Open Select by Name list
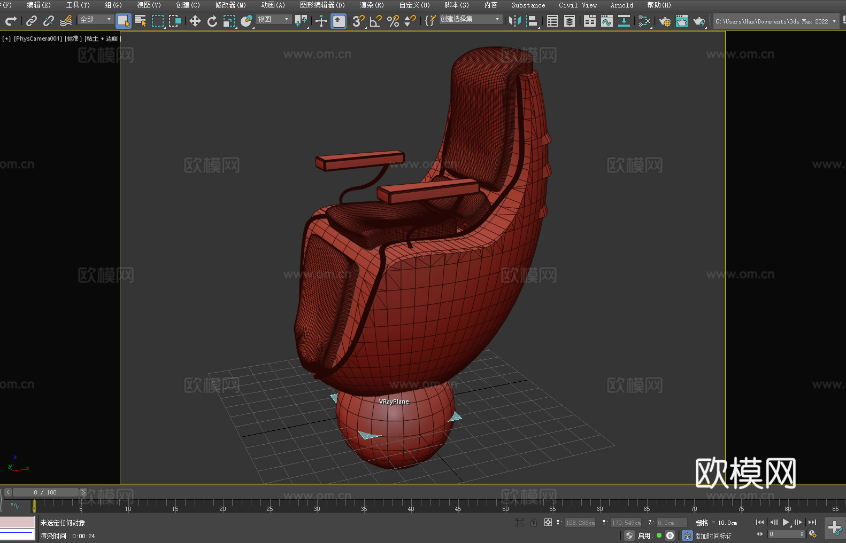This screenshot has width=846, height=543. click(x=141, y=21)
